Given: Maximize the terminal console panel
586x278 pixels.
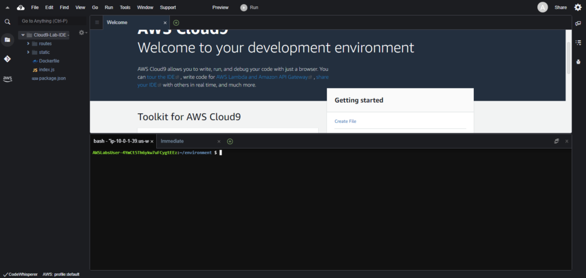Looking at the screenshot, I should pyautogui.click(x=556, y=141).
